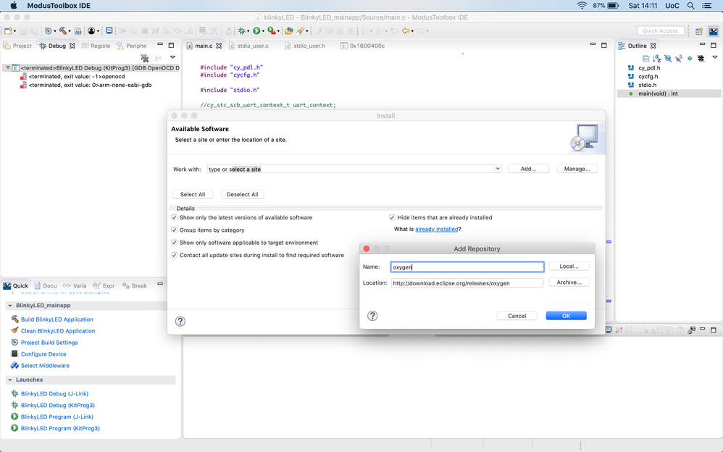Collapse All in the Outline view toolbar

[646, 58]
